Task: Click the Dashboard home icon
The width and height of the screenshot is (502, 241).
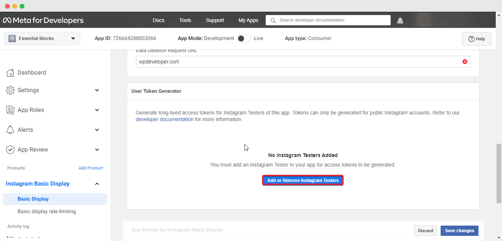Action: (x=10, y=73)
